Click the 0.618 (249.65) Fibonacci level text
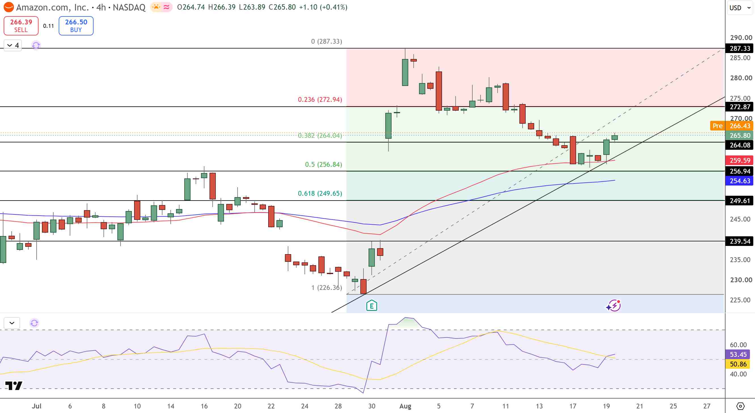The image size is (755, 413). tap(320, 193)
